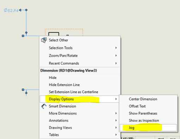Open the Recent Commands submenu

80,64
